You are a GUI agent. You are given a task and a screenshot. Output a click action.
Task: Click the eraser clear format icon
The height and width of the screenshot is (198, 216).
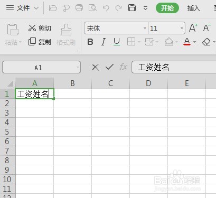coord(206,42)
